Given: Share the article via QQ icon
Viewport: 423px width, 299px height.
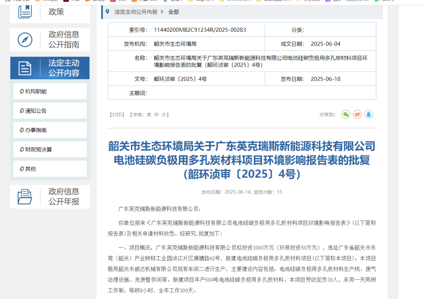Looking at the screenshot, I should 369,114.
